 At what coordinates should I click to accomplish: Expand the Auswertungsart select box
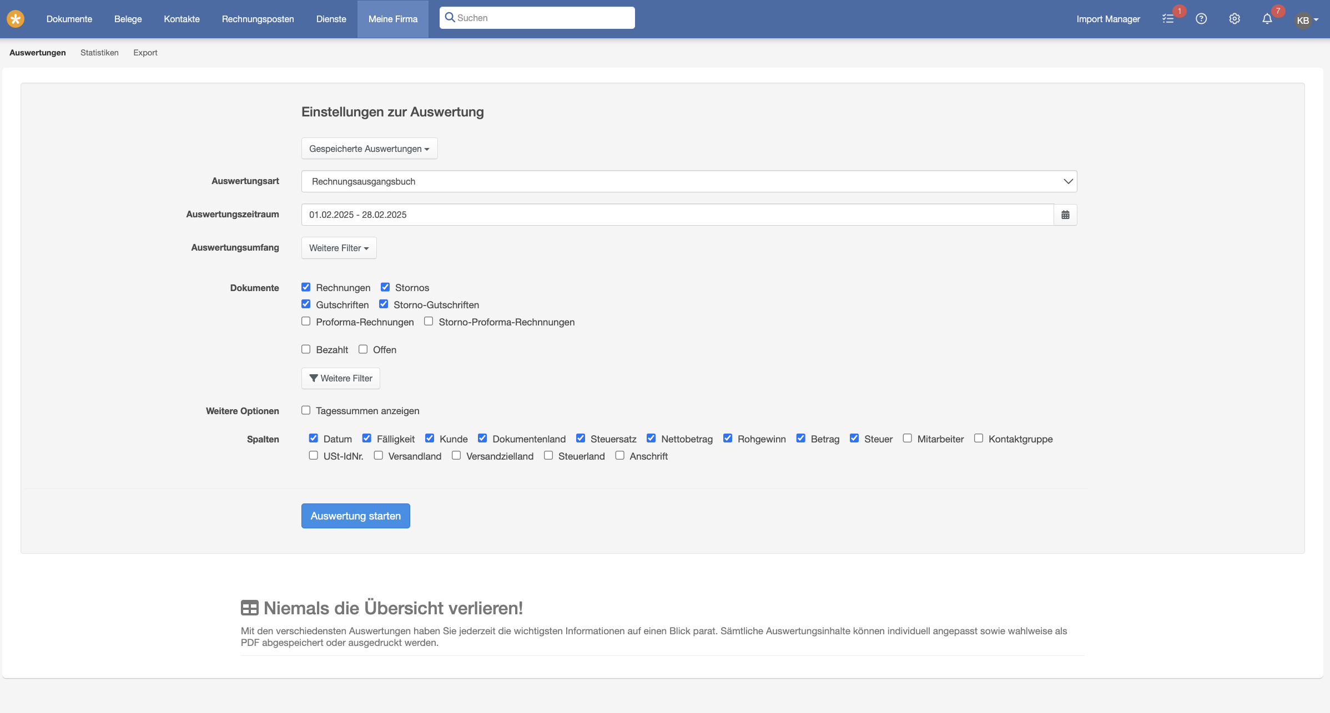click(689, 181)
